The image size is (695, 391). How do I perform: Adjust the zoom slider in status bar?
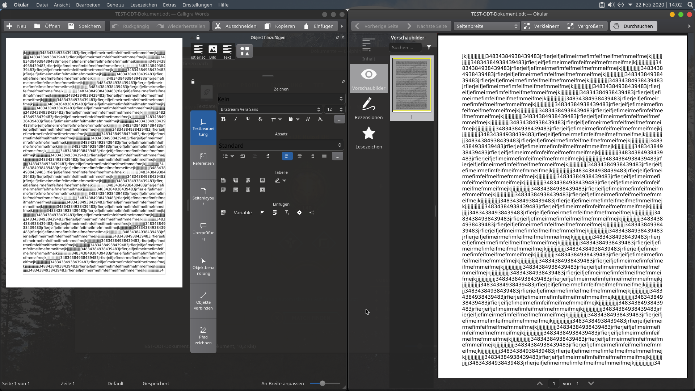[323, 383]
